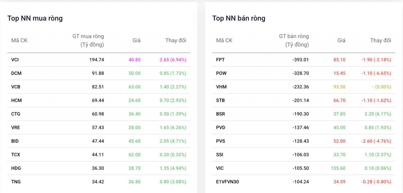Click VCI's 194.74 net-buy value
This screenshot has height=193, width=403.
[x=96, y=60]
